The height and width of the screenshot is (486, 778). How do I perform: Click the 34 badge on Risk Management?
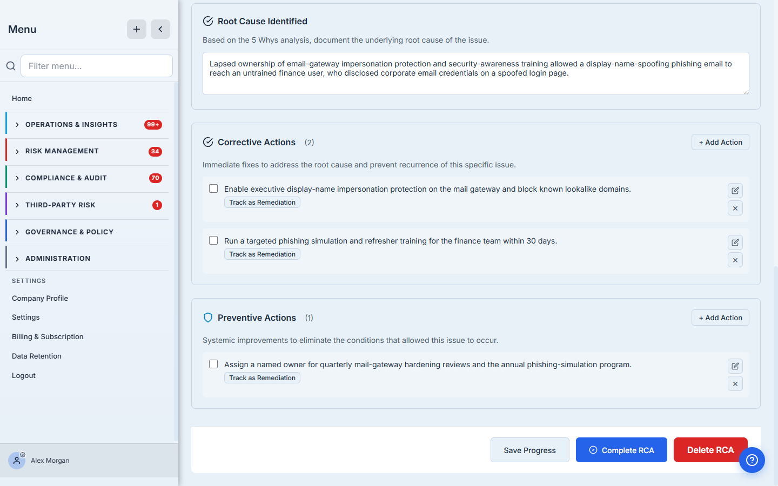click(155, 151)
